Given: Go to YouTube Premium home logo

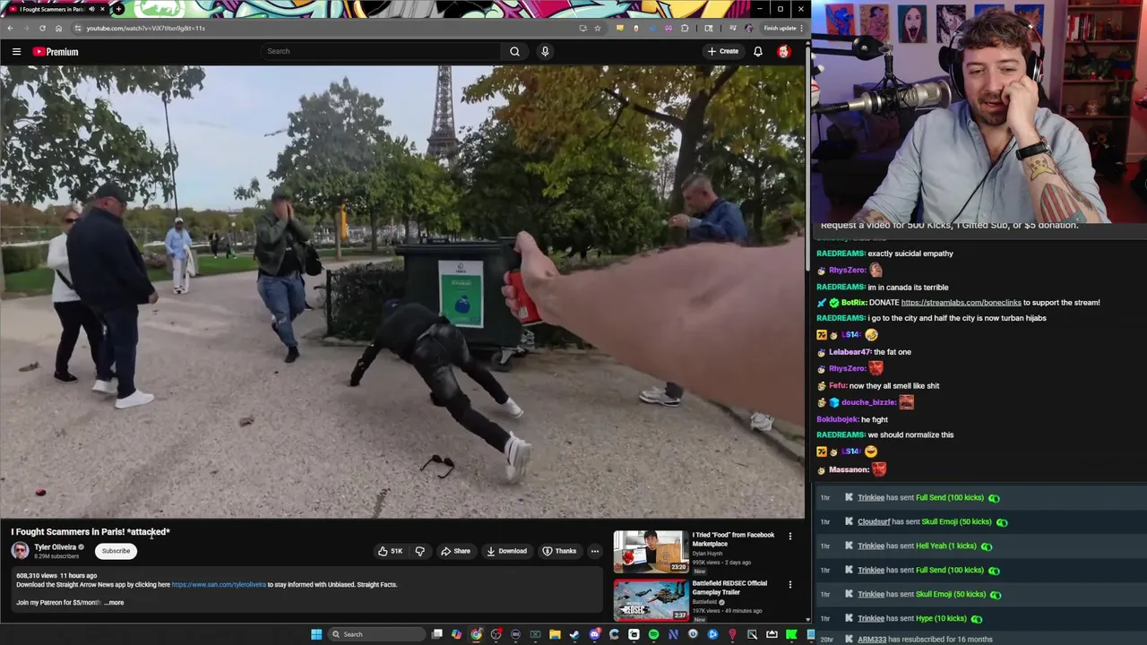Looking at the screenshot, I should coord(56,51).
